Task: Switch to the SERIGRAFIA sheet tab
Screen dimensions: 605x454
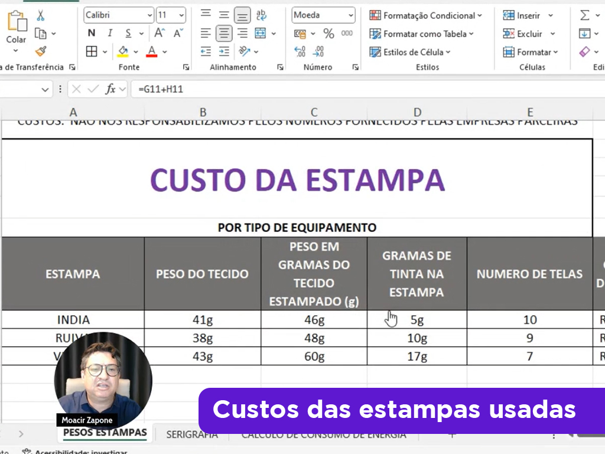Action: tap(191, 433)
